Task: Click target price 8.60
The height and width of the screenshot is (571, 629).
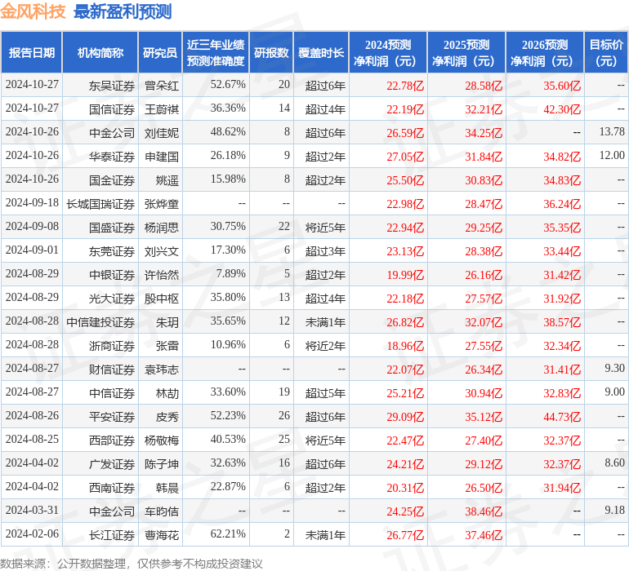Action: tap(614, 463)
